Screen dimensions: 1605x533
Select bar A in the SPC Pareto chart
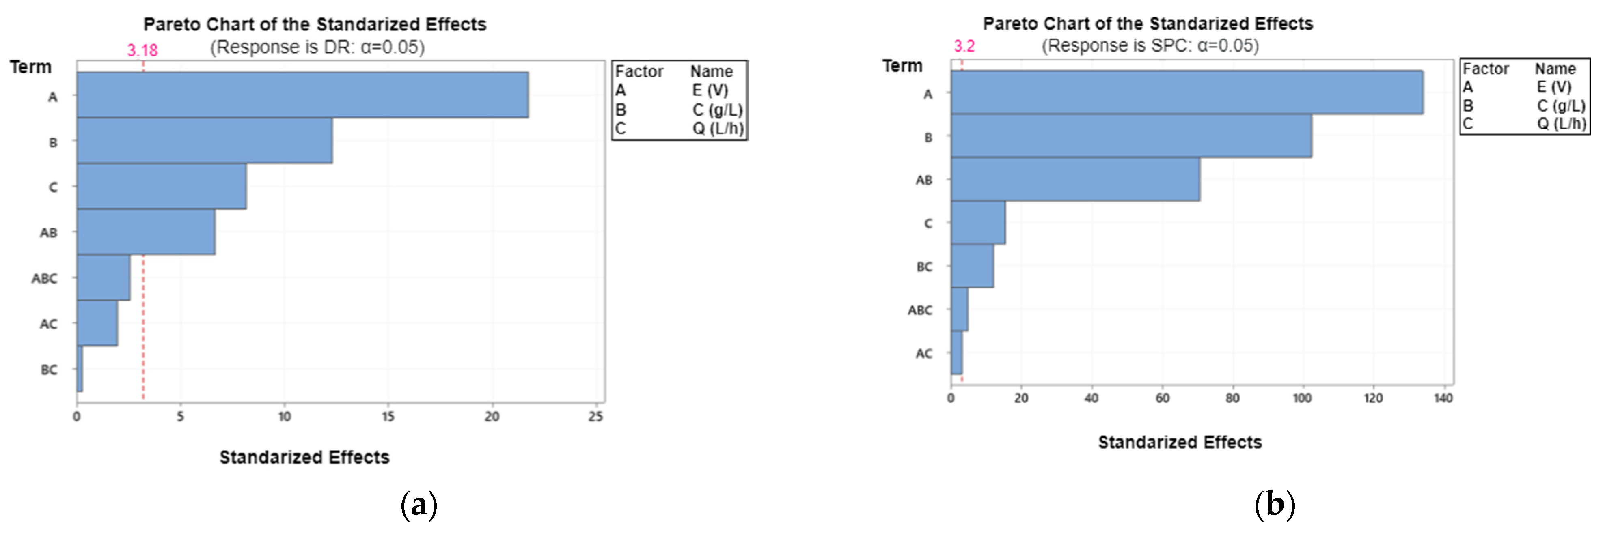(x=1186, y=92)
